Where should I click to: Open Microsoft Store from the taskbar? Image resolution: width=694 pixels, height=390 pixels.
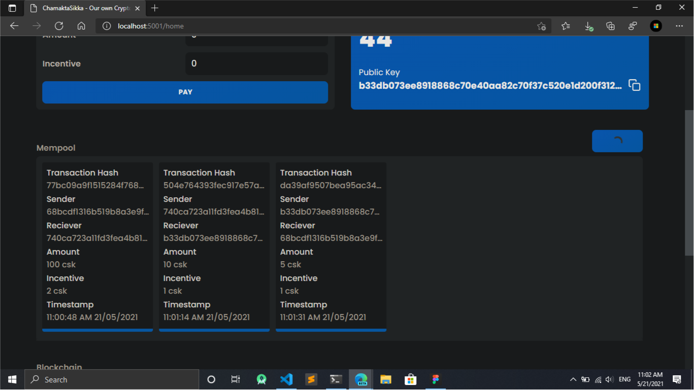tap(411, 379)
